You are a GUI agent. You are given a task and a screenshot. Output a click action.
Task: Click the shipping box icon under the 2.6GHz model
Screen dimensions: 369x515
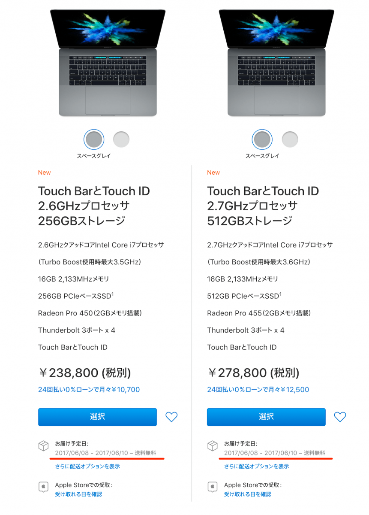point(43,446)
